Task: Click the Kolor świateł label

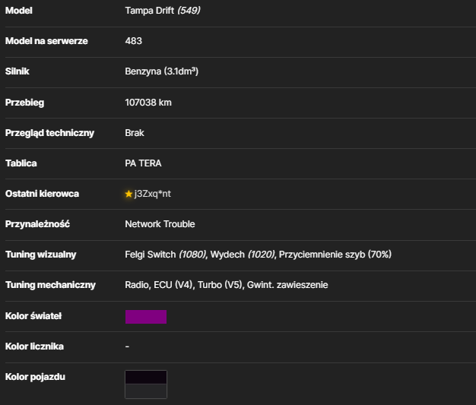Action: pos(33,316)
